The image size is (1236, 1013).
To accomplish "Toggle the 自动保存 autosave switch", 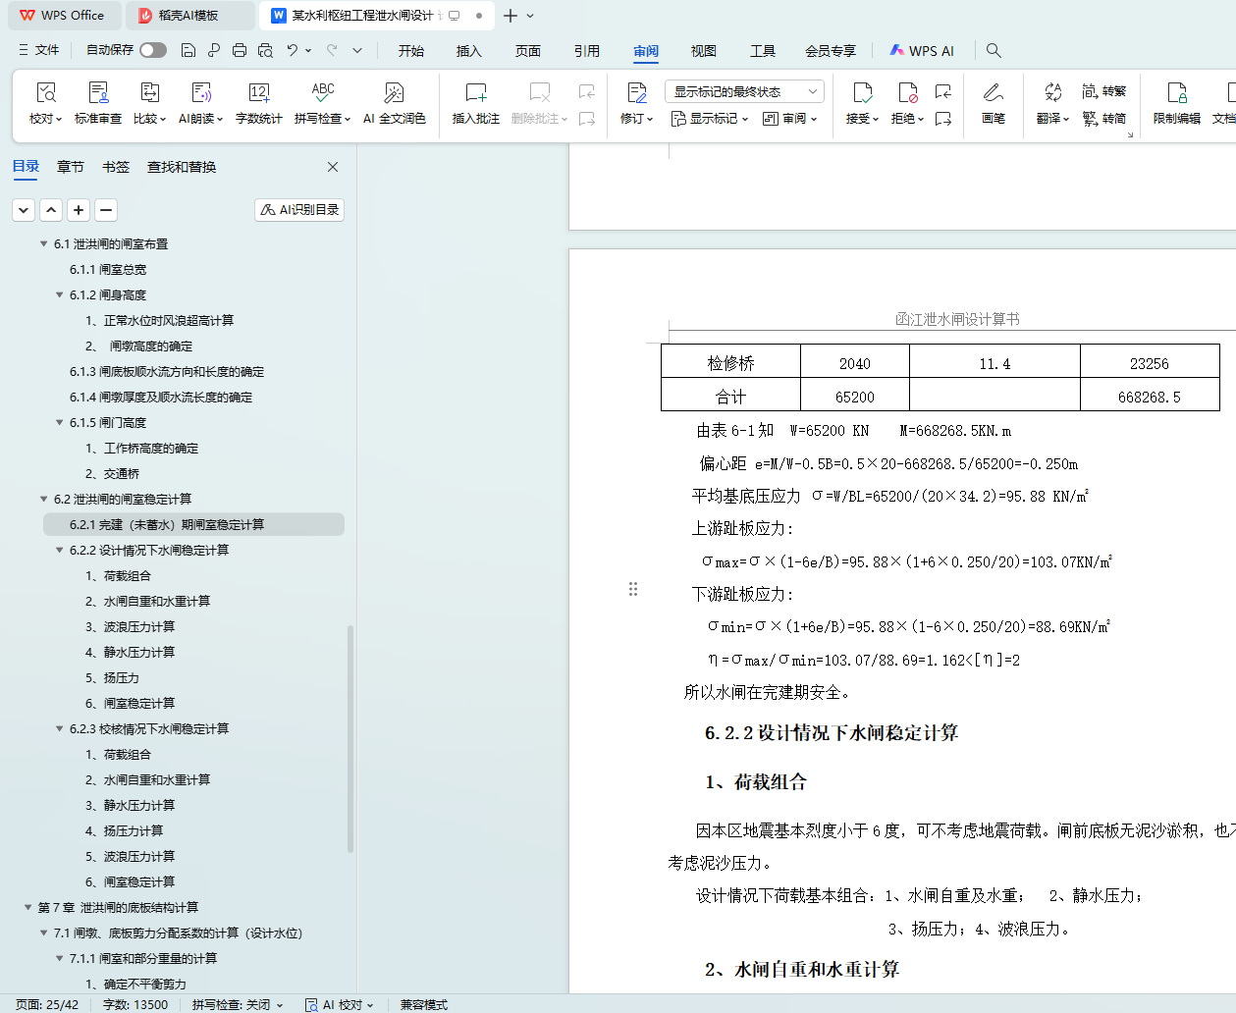I will tap(152, 50).
